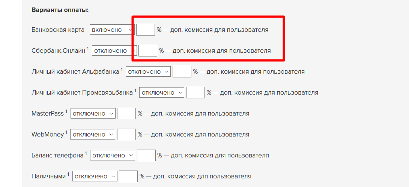
Task: Click the Личный кабинет Альфабанка label
Action: pyautogui.click(x=75, y=71)
